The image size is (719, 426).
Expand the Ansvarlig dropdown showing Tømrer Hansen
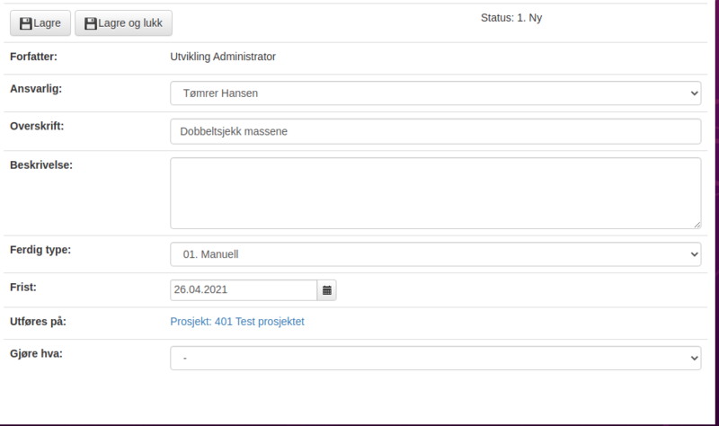pyautogui.click(x=436, y=93)
